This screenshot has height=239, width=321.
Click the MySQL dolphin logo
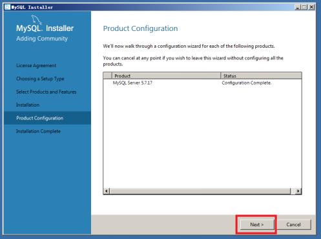point(36,20)
